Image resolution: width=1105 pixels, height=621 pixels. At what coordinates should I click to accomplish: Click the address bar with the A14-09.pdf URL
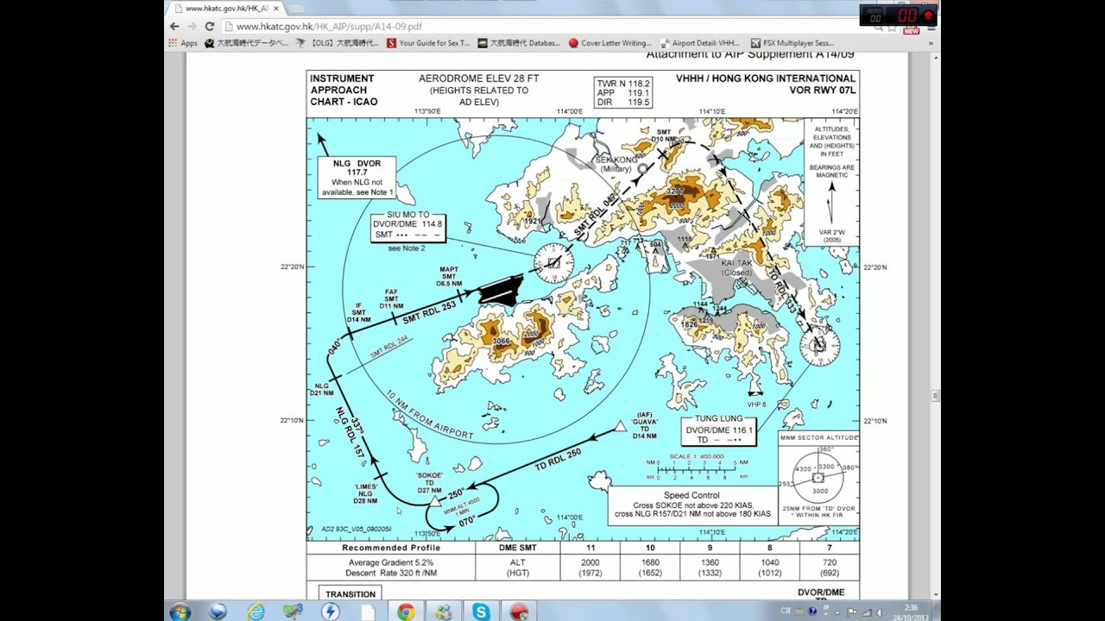[x=535, y=27]
